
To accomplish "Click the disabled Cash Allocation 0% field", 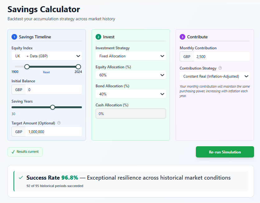I will [x=131, y=114].
